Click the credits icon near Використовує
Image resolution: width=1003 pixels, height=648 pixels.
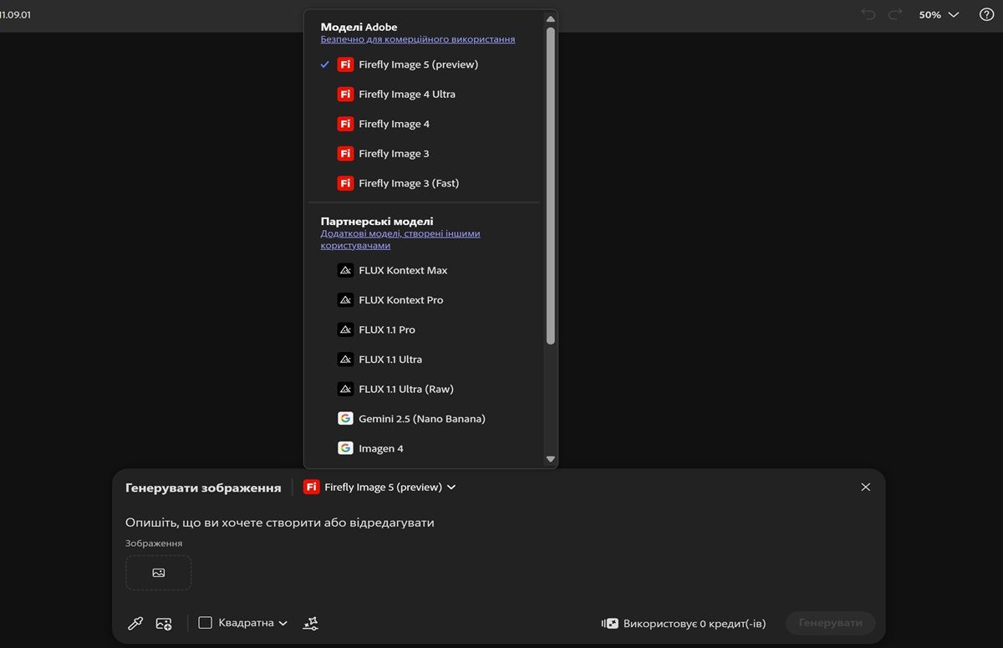tap(609, 624)
